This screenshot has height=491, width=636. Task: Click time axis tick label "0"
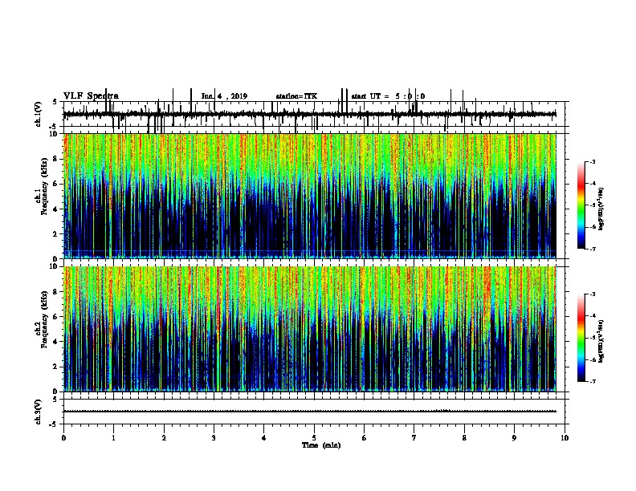[x=63, y=438]
